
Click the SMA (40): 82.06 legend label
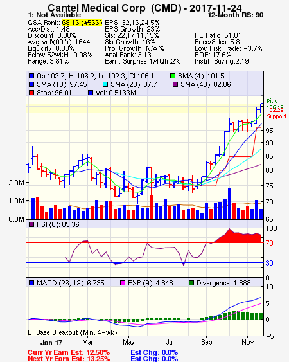(206, 84)
